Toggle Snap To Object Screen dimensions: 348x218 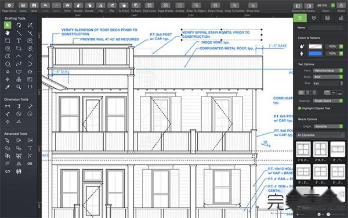click(196, 5)
